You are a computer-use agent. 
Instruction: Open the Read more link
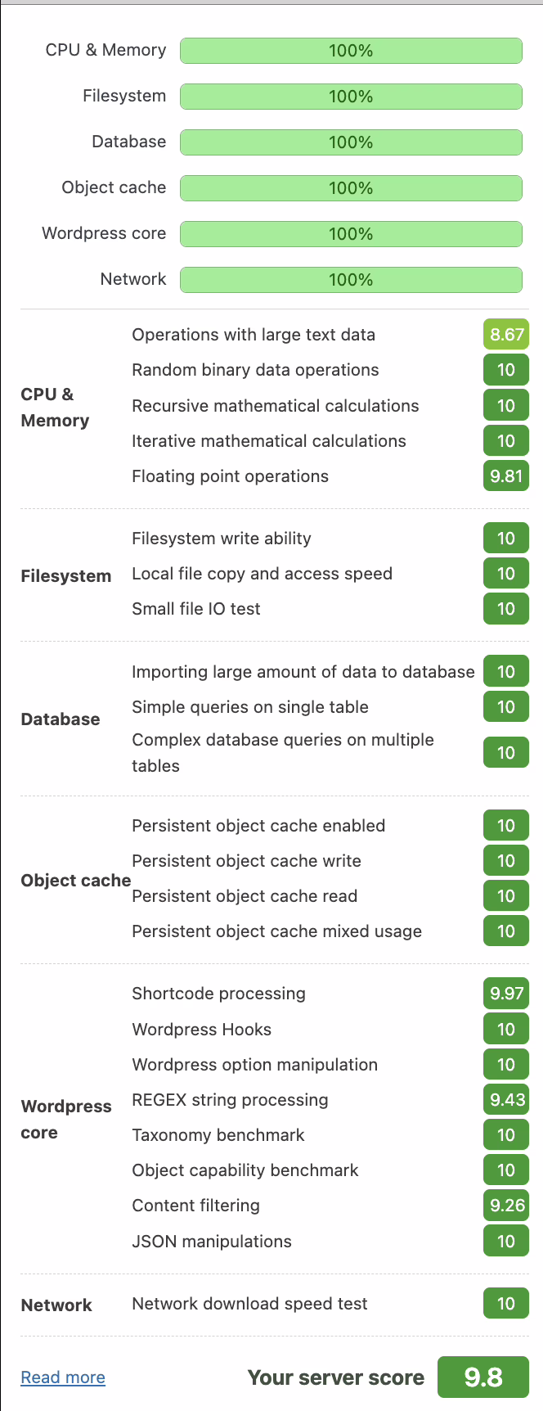tap(63, 1377)
